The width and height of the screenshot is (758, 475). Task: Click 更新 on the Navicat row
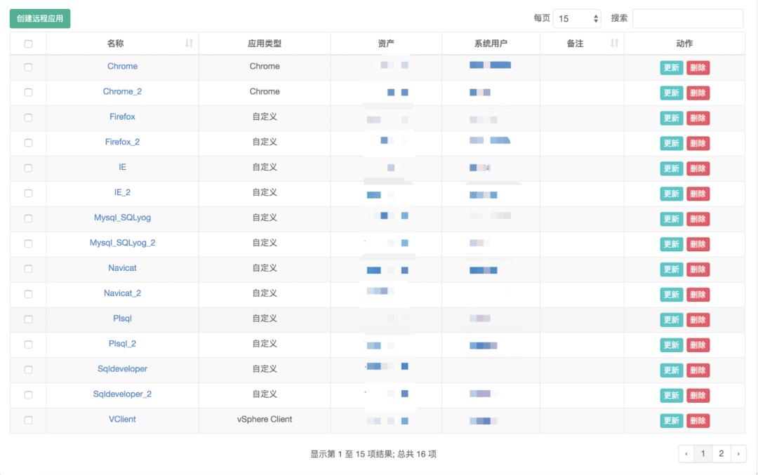(x=671, y=269)
